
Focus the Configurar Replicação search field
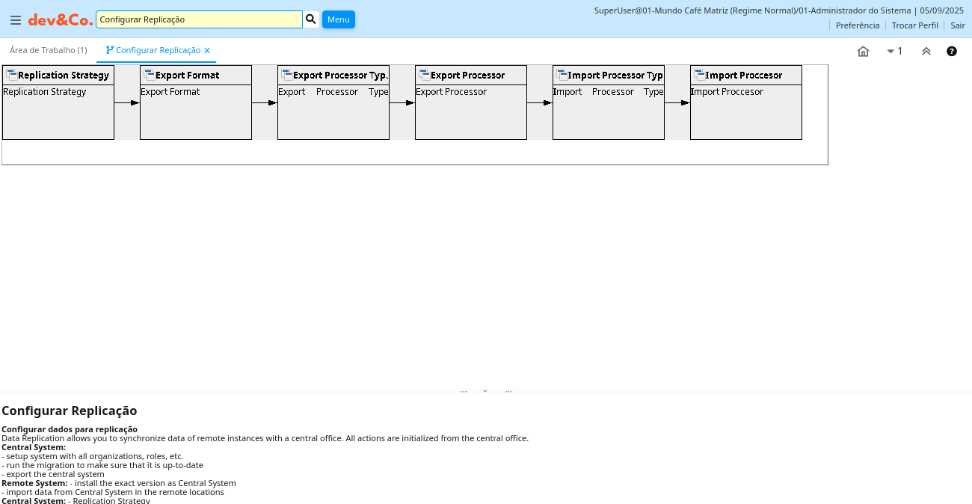[x=199, y=19]
